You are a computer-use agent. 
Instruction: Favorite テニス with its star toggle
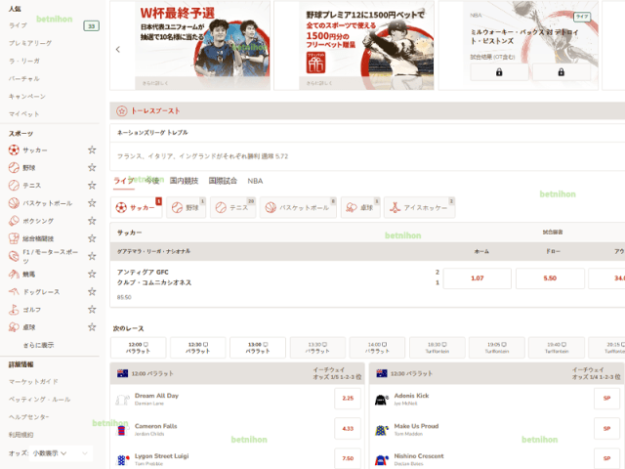[92, 185]
